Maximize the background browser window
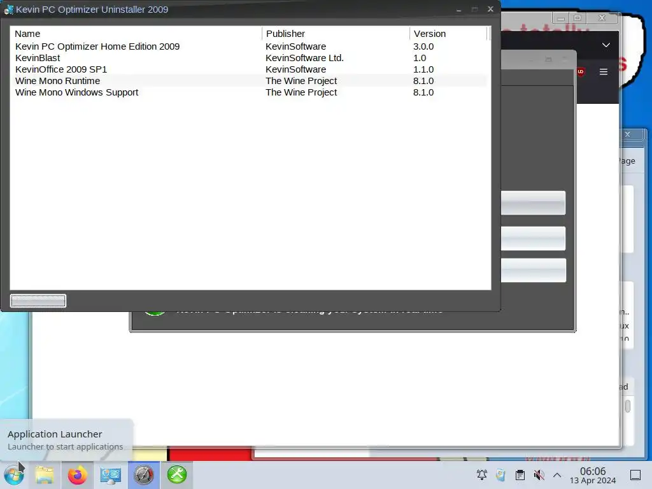Screen dimensions: 652x489 (x=577, y=18)
